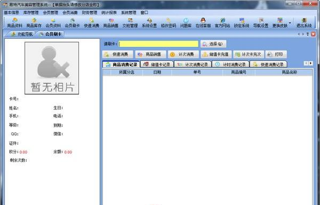Image resolution: width=320 pixels, height=205 pixels.
Task: Close the 会员刷卡 tab with red X
Action: 313,34
